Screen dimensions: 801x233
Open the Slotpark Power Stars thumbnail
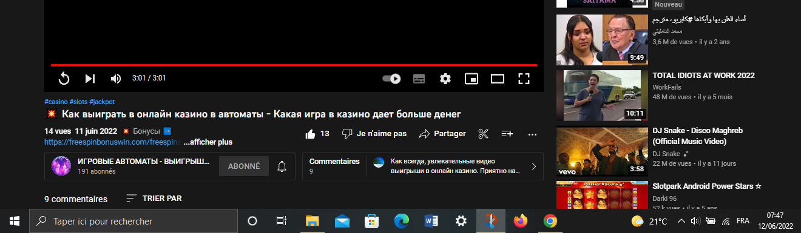click(602, 194)
